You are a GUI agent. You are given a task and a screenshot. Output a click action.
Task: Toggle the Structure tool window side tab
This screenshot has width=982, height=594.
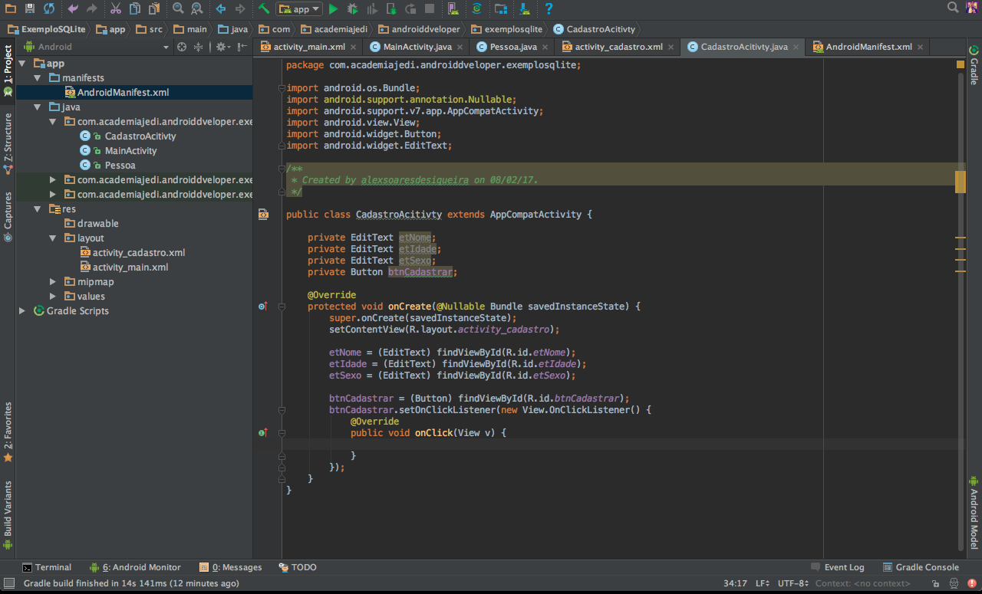[x=8, y=138]
